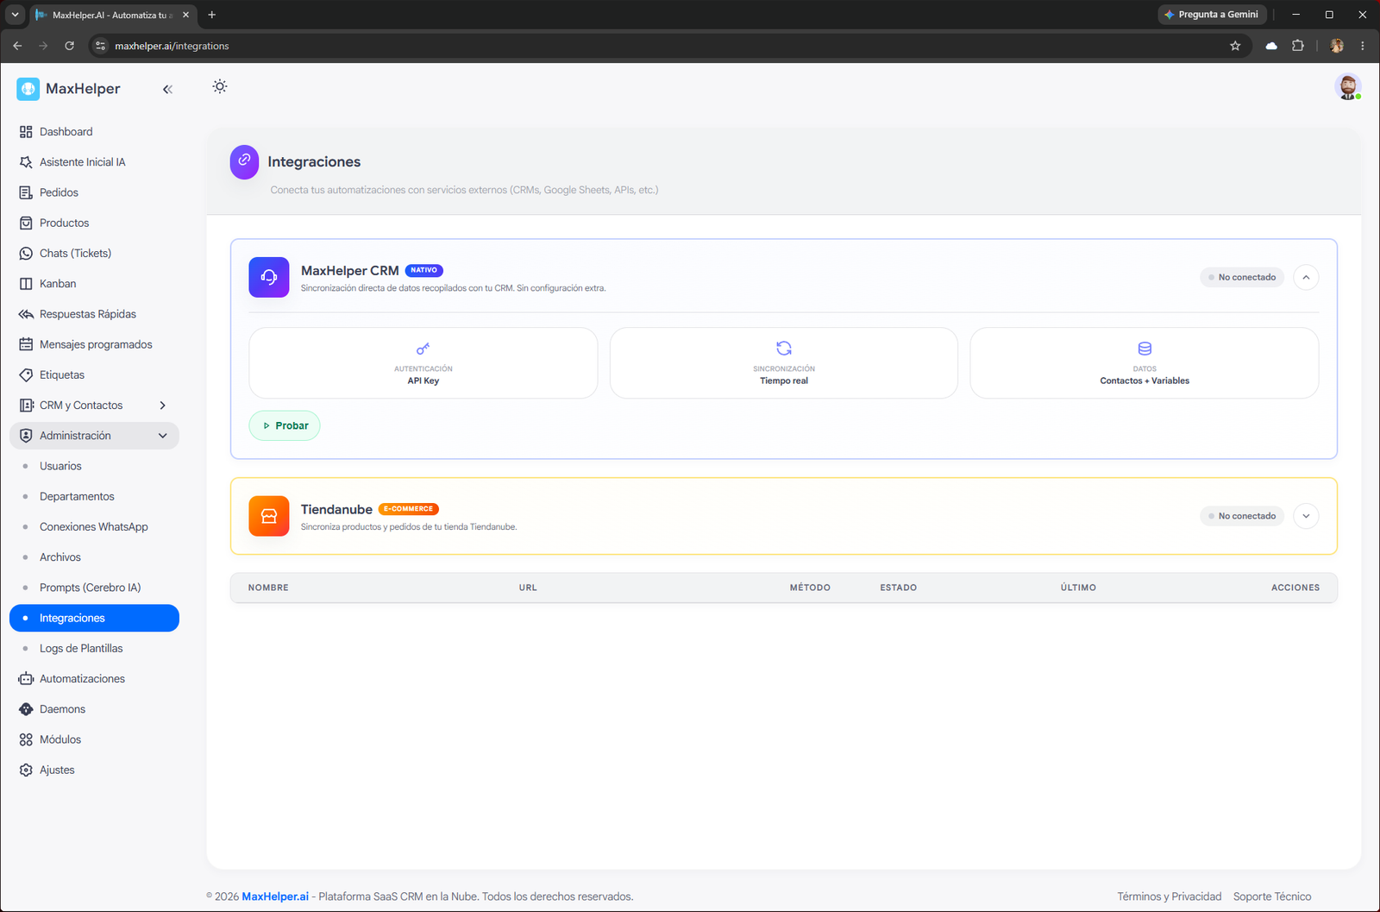
Task: Open Soporte Técnico link
Action: (x=1272, y=896)
